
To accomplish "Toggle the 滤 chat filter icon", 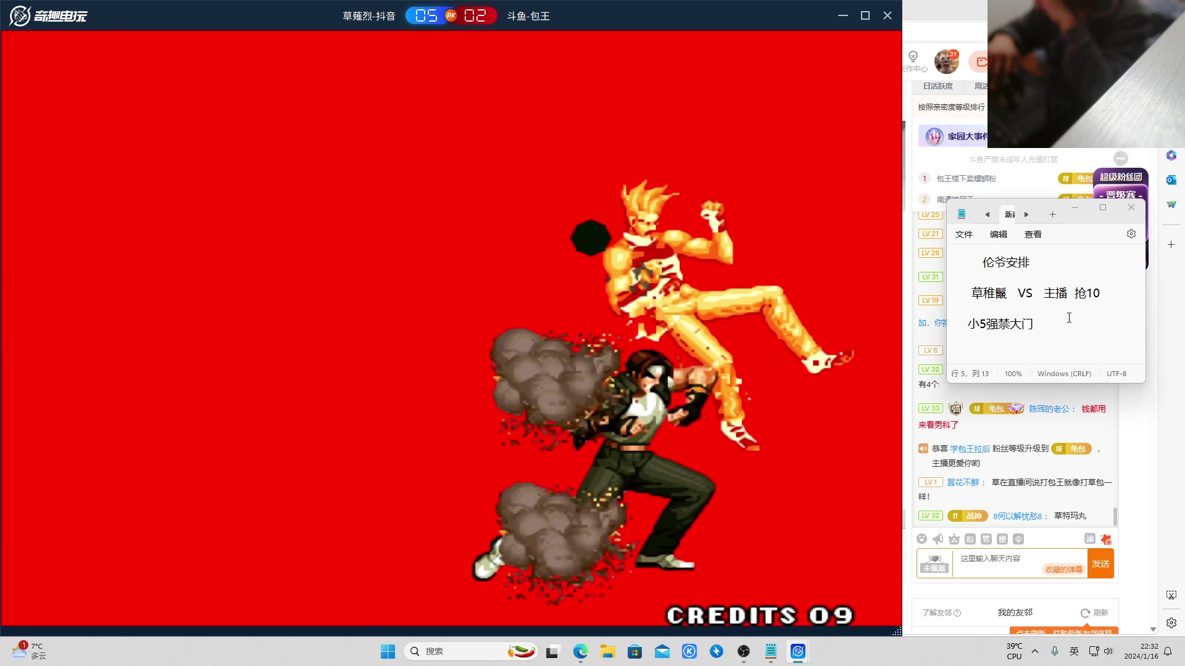I will [1090, 538].
